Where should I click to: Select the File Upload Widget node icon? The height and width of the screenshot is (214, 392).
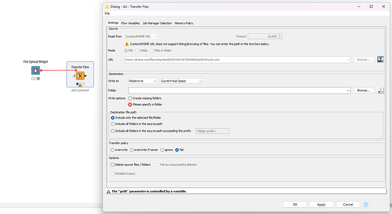coord(35,70)
